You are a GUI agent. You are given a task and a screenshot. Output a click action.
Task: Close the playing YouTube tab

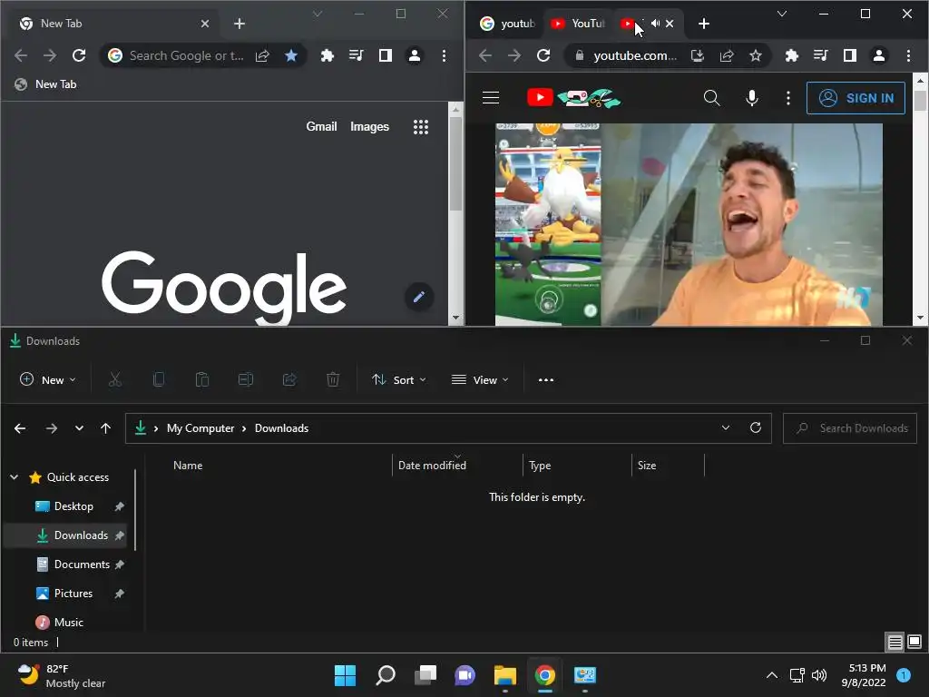point(670,24)
